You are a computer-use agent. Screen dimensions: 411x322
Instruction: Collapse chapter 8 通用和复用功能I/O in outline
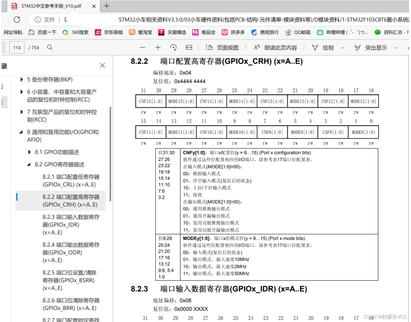pyautogui.click(x=21, y=132)
